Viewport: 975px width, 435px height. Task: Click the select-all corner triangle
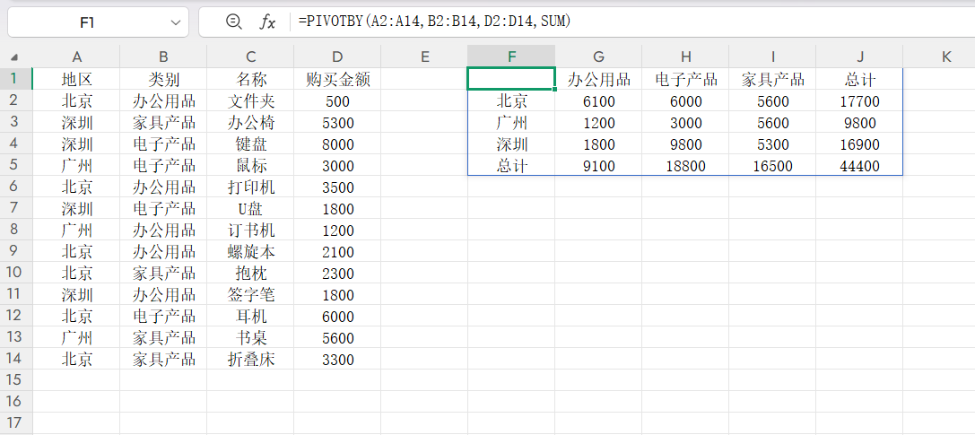pos(14,57)
